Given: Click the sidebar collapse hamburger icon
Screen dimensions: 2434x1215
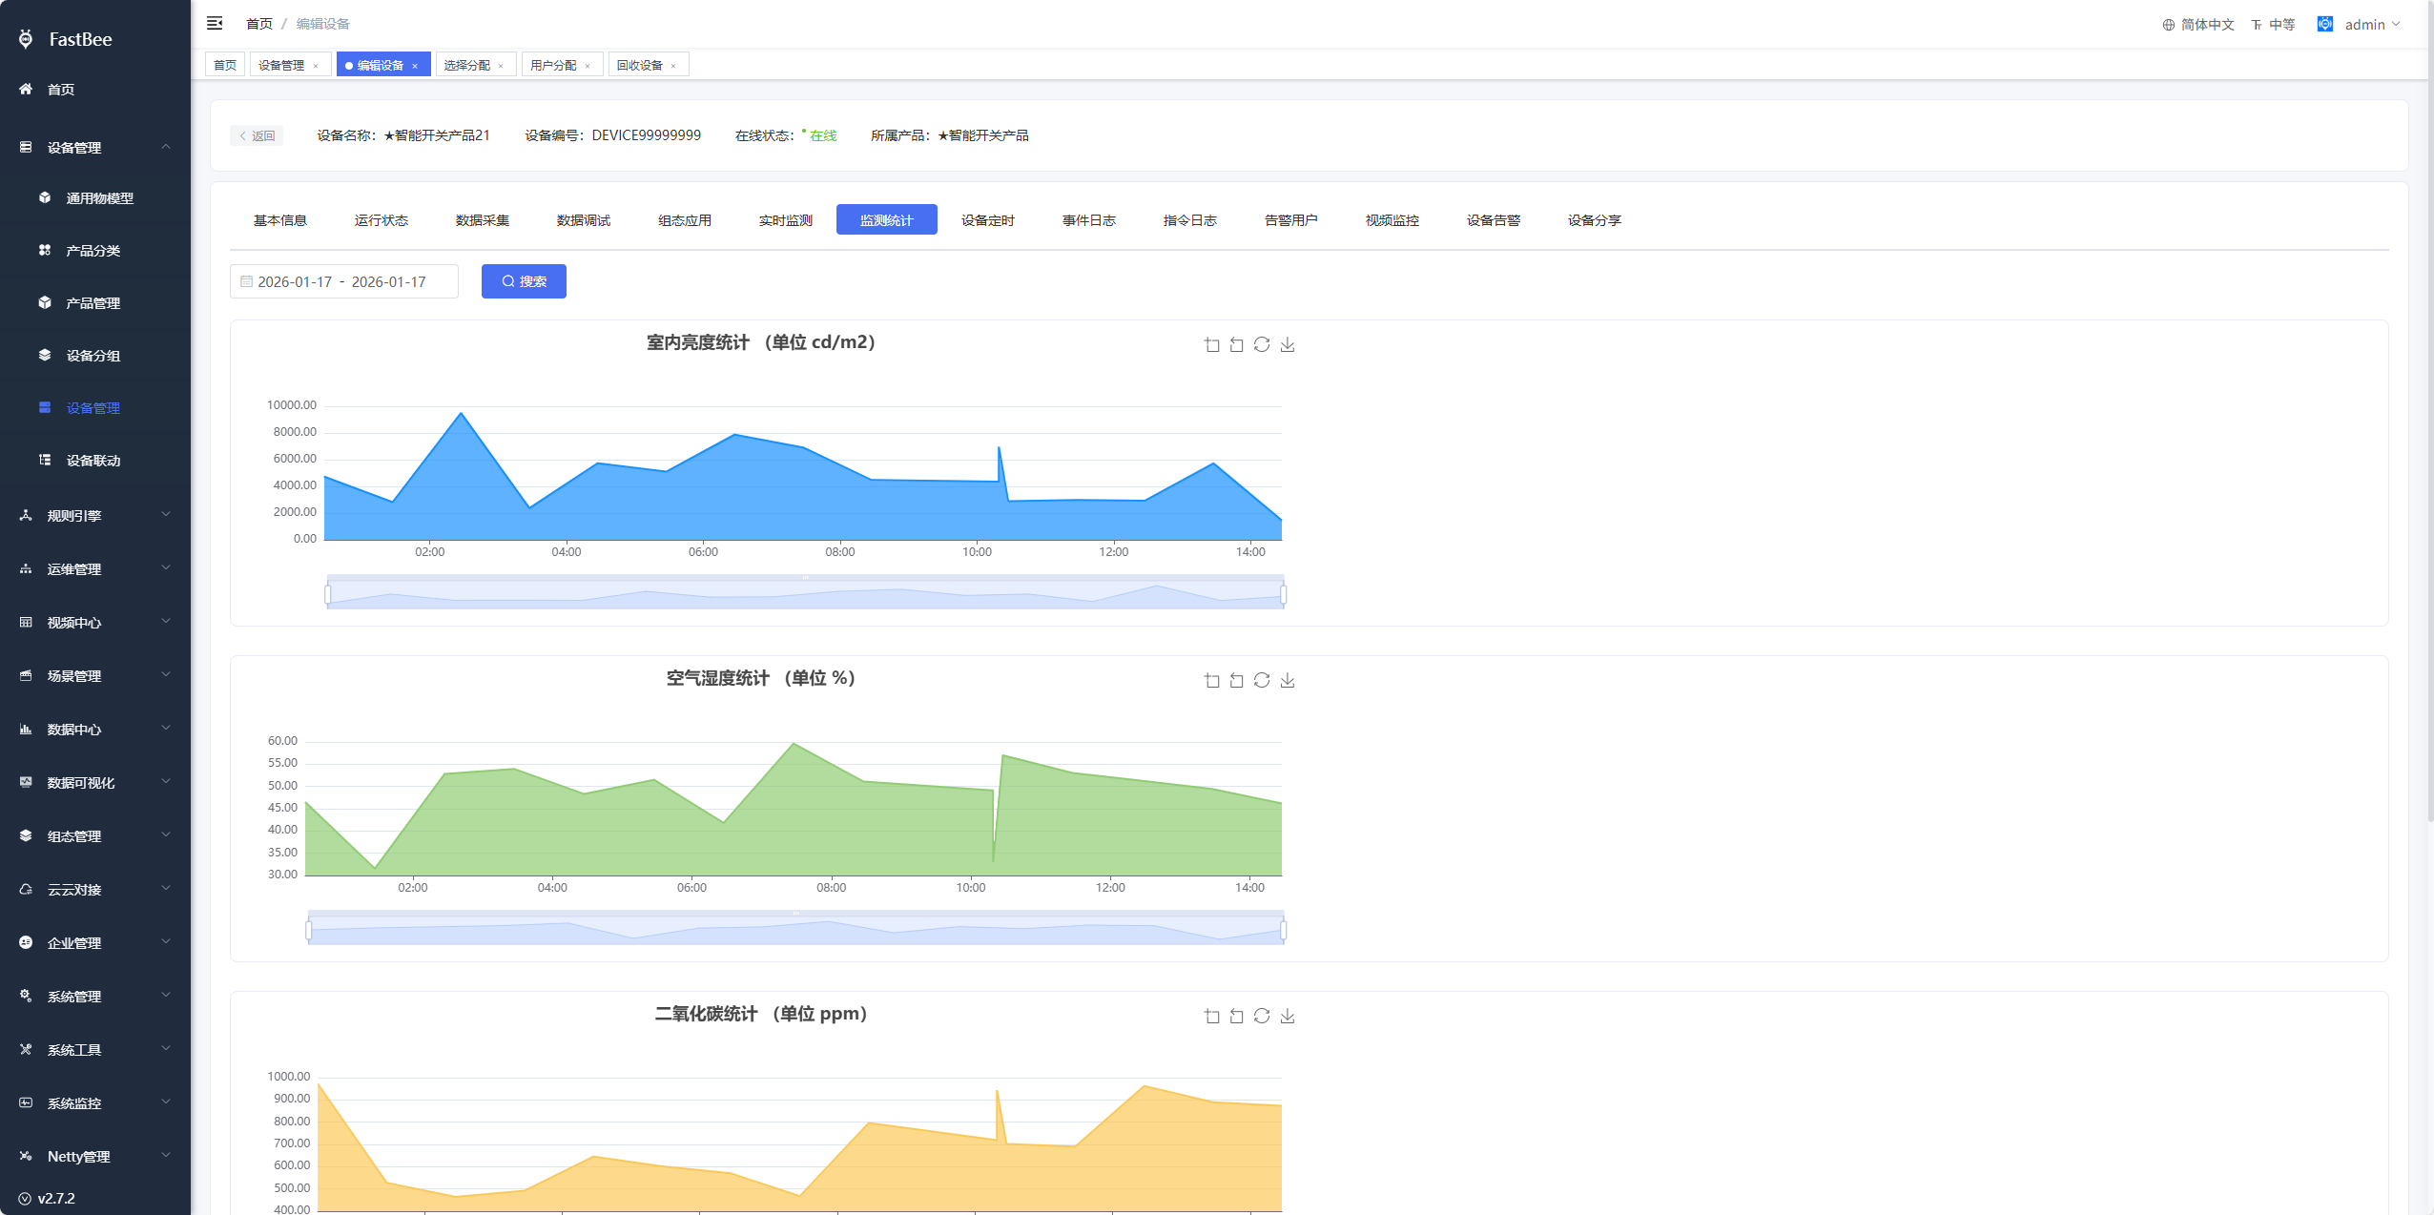Looking at the screenshot, I should click(215, 23).
